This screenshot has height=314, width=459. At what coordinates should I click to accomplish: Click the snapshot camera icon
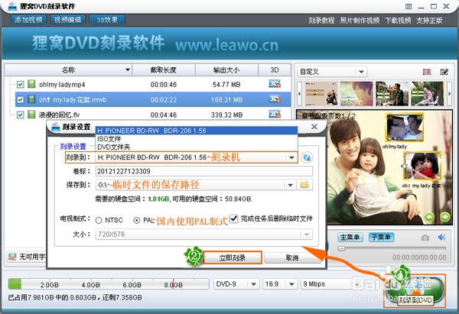pyautogui.click(x=425, y=238)
